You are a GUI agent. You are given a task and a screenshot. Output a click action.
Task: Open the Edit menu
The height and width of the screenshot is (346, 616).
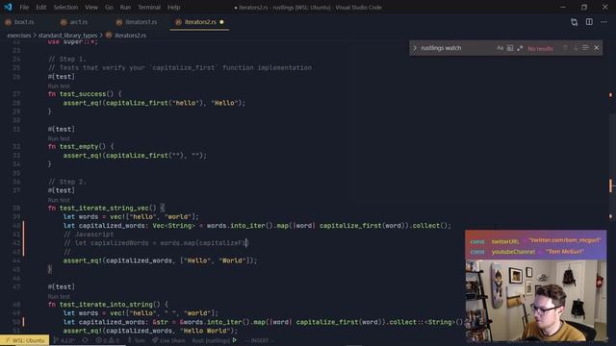click(40, 7)
